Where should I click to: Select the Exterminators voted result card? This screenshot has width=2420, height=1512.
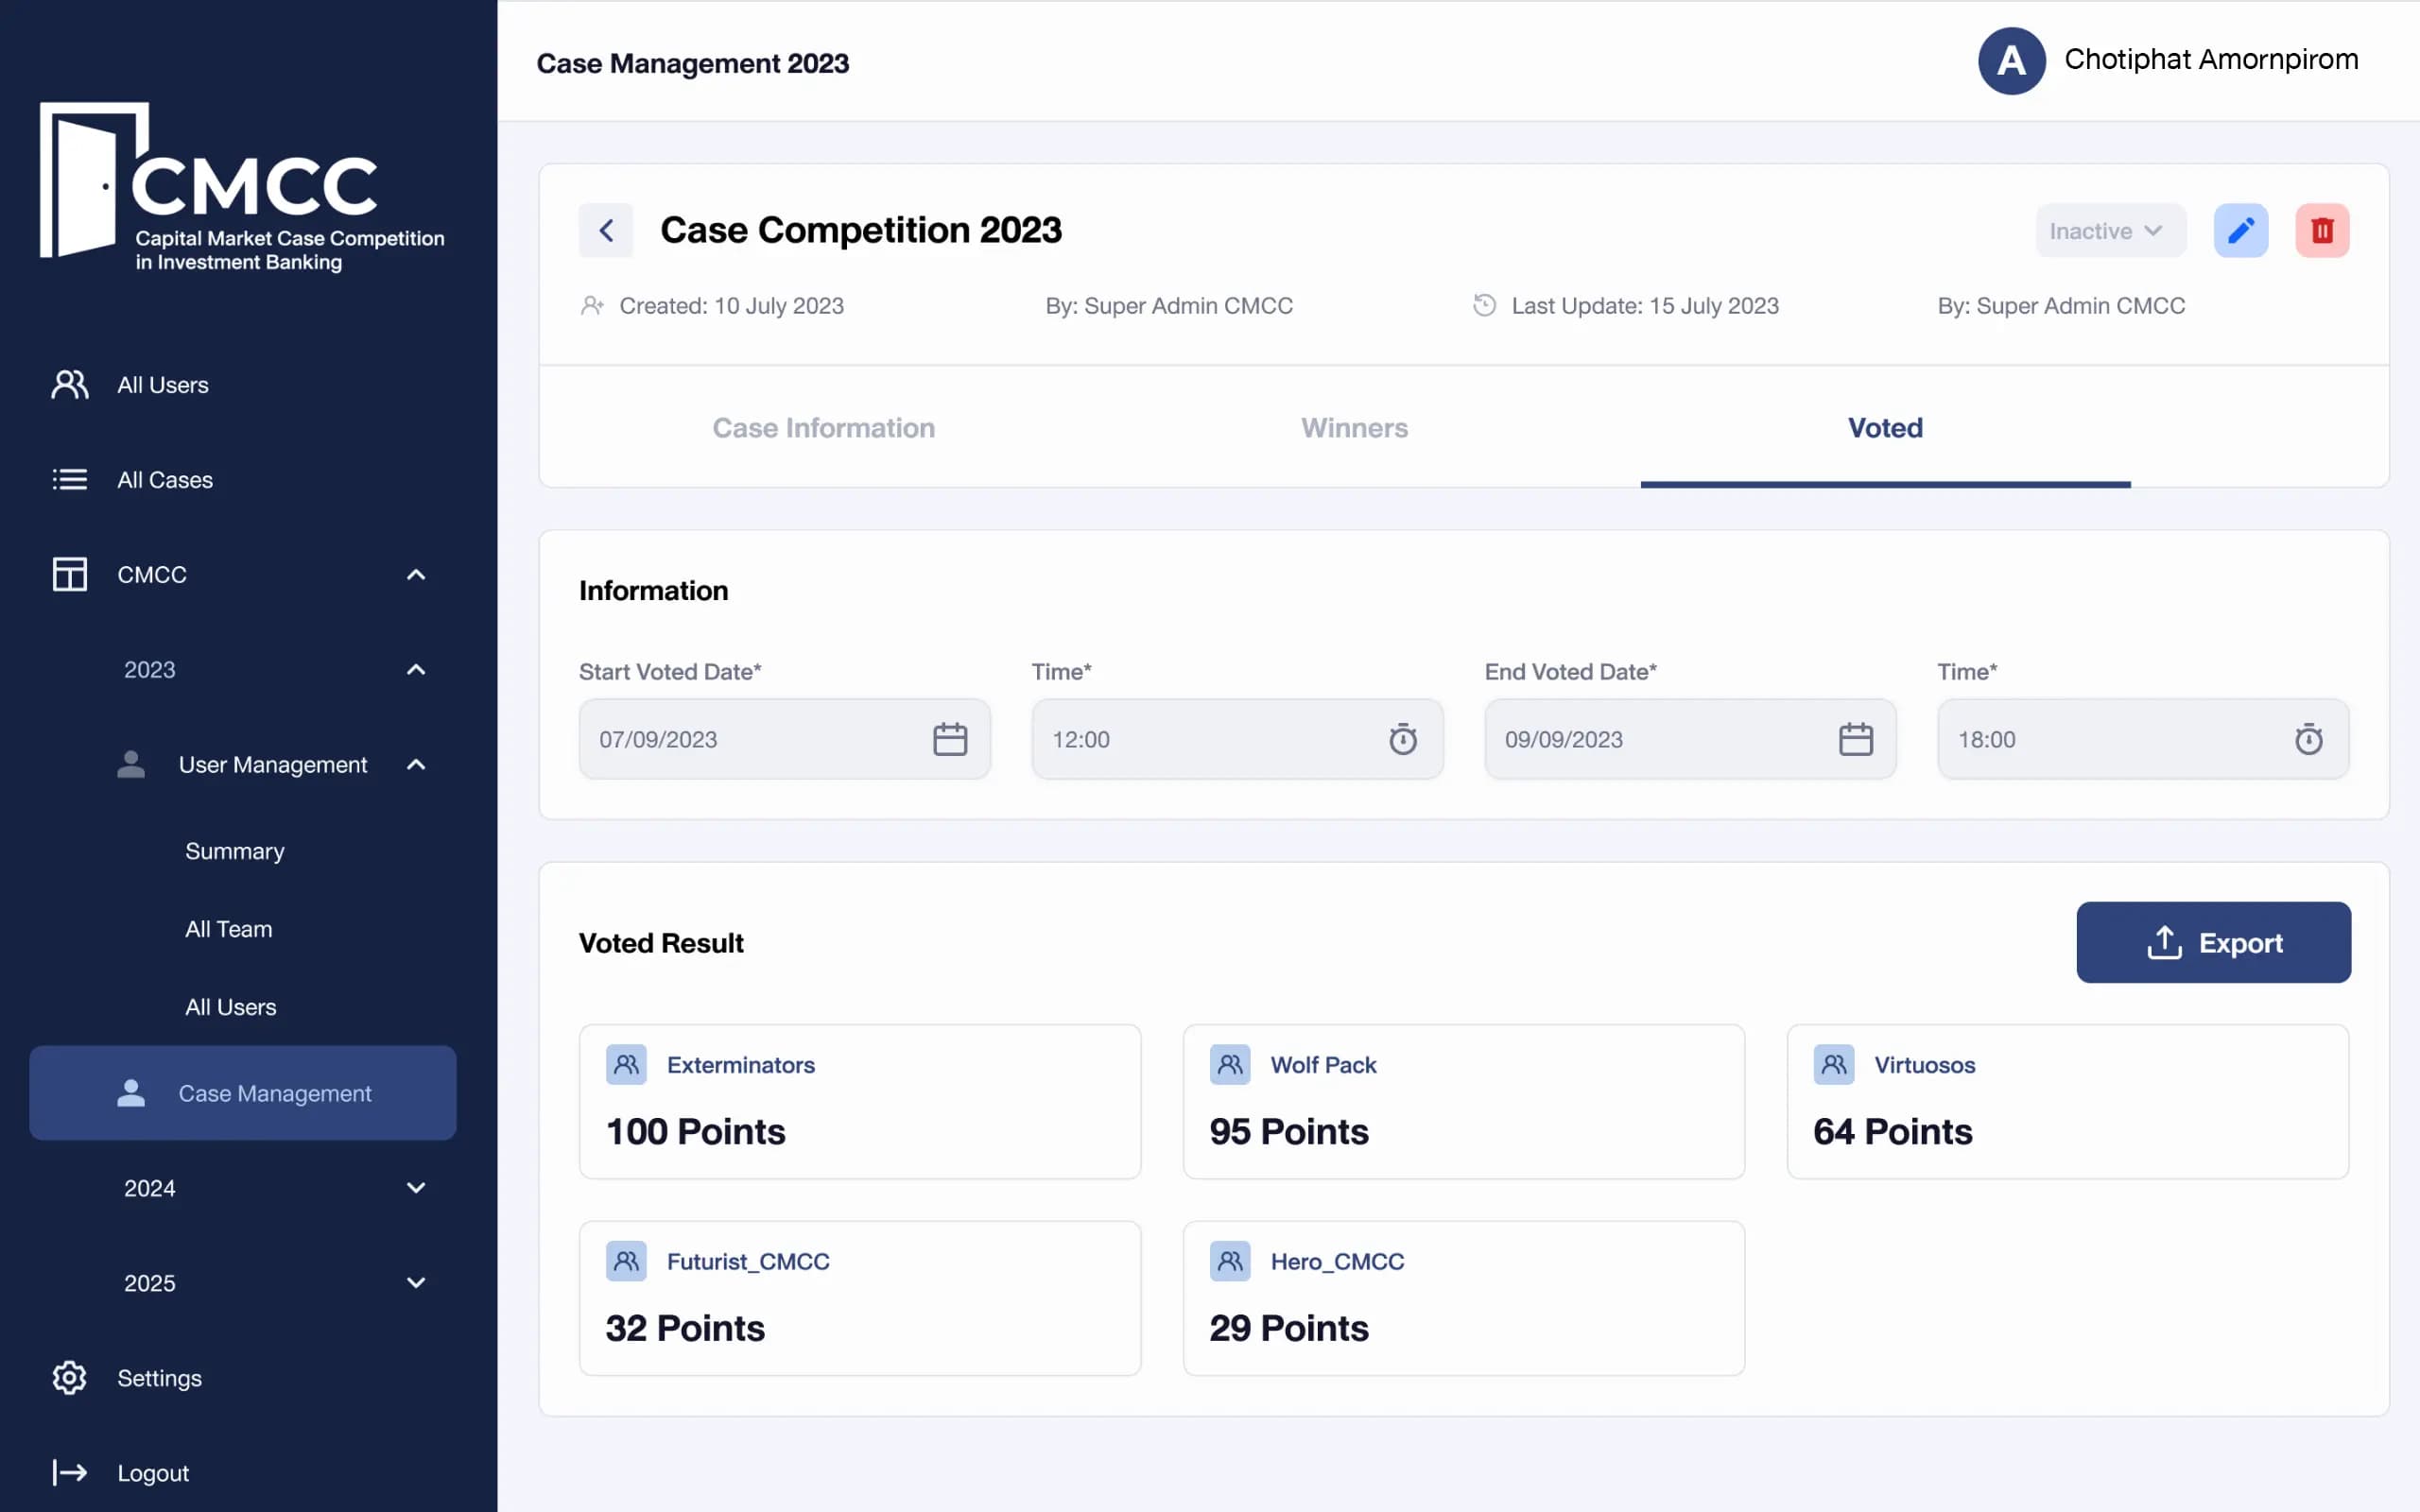(x=859, y=1101)
